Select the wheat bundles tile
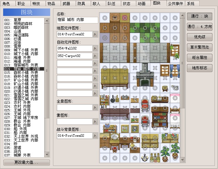 coord(155,158)
